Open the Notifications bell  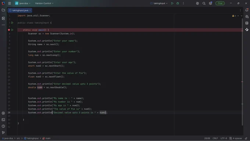click(247, 10)
